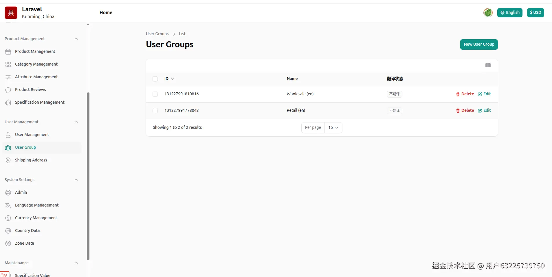Image resolution: width=552 pixels, height=277 pixels.
Task: Collapse the Product Management section
Action: pyautogui.click(x=76, y=39)
